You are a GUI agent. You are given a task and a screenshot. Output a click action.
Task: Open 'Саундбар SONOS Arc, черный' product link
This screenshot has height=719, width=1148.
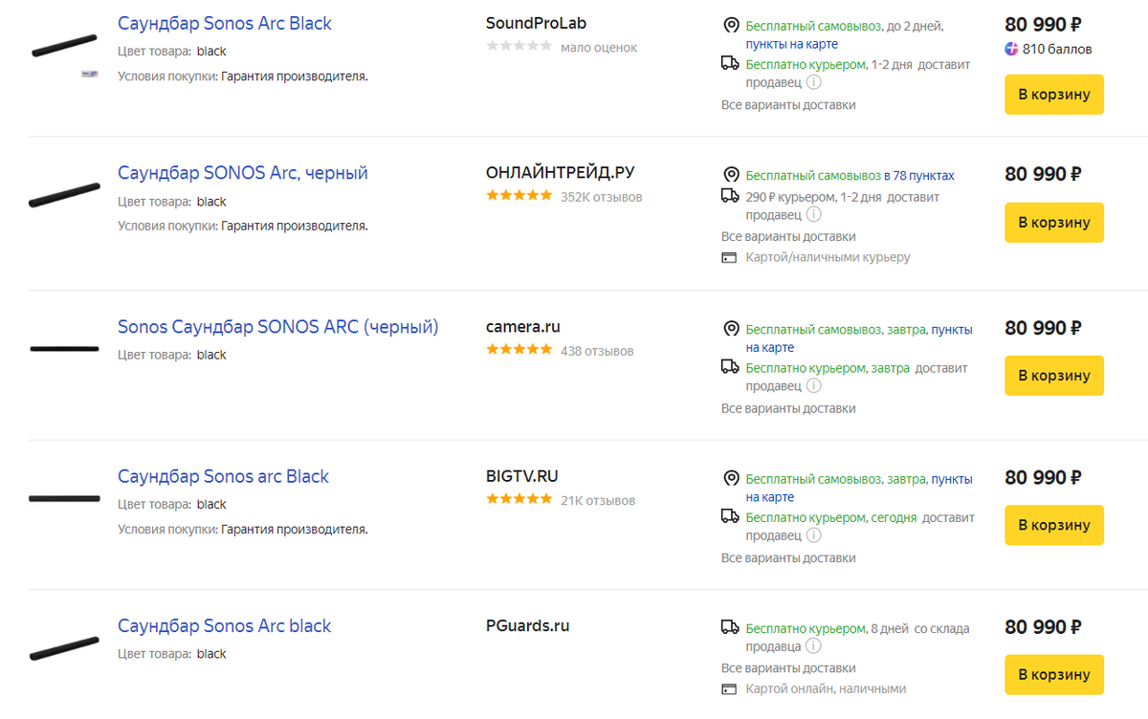(242, 173)
